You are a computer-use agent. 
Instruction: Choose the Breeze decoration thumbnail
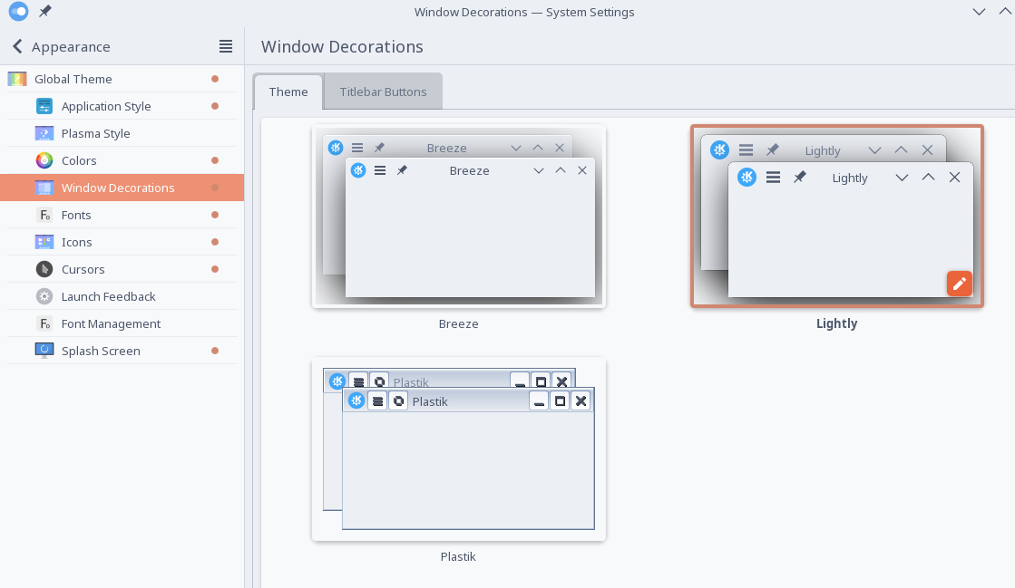click(x=458, y=216)
